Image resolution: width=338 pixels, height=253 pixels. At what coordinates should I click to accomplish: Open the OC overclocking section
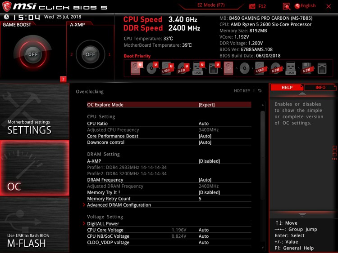click(x=35, y=168)
